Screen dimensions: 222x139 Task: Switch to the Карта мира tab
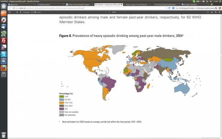click(137, 5)
